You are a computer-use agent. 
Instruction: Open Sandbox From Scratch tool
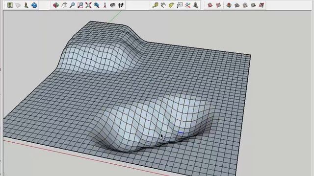coord(218,5)
